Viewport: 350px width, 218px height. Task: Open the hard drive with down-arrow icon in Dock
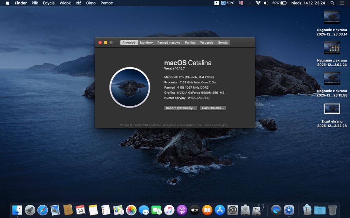pos(245,210)
